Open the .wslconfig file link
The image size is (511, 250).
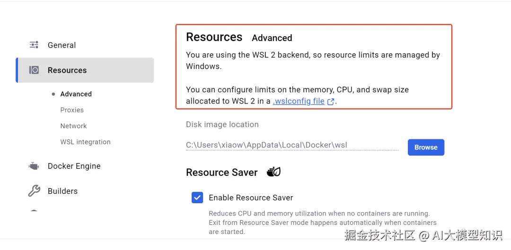(x=299, y=101)
